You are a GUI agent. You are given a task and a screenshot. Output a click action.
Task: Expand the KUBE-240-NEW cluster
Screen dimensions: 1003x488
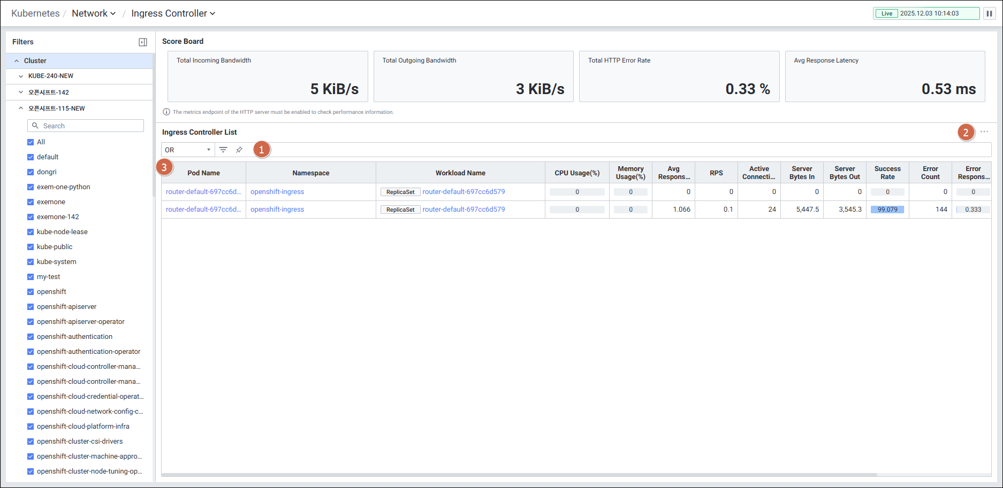tap(21, 76)
